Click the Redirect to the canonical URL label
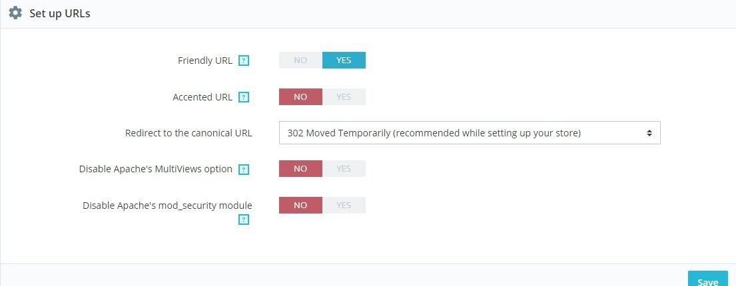 [188, 132]
